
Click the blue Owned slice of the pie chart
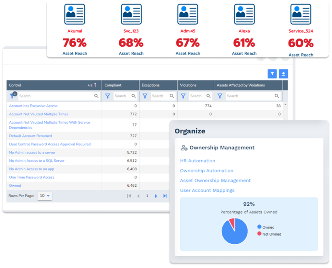pos(233,234)
